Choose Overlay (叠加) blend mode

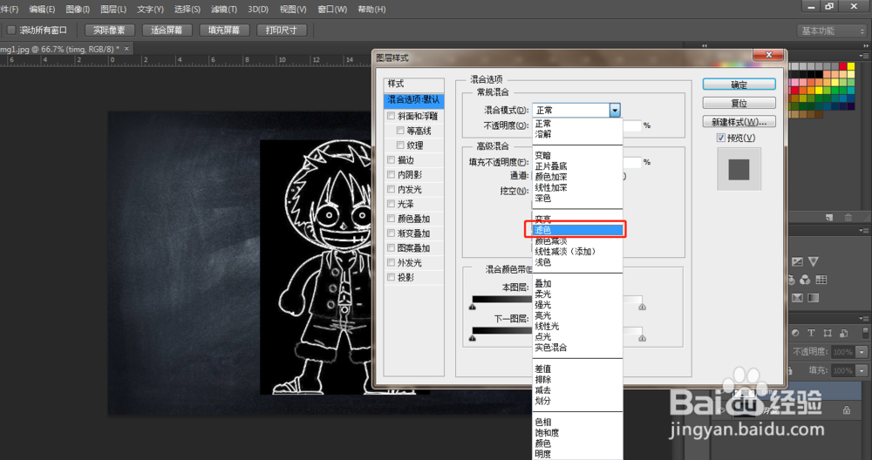(577, 283)
